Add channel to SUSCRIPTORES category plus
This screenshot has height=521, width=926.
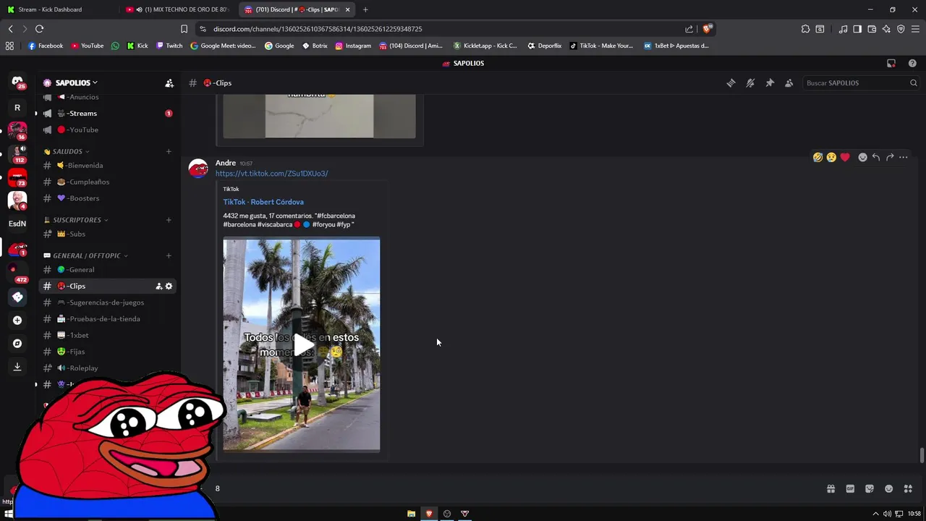169,220
